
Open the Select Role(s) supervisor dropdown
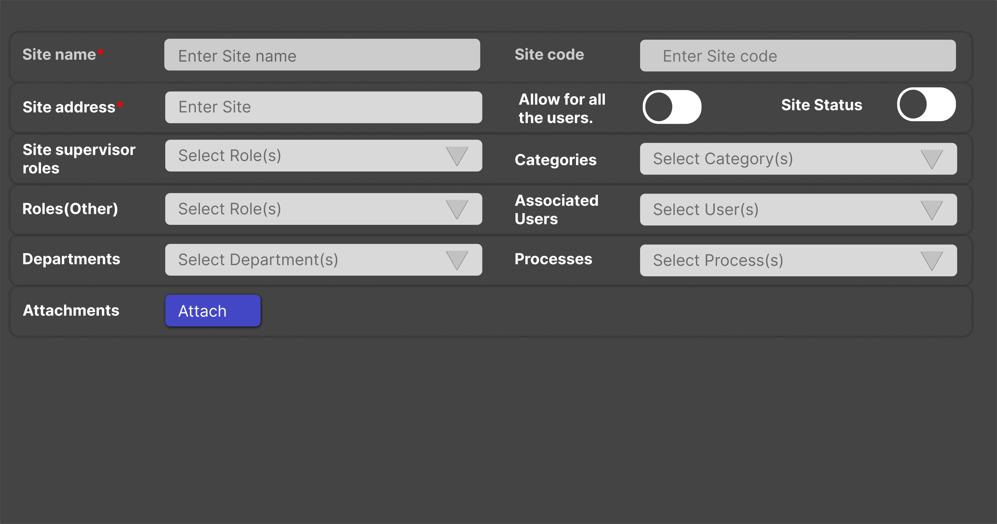302,156
